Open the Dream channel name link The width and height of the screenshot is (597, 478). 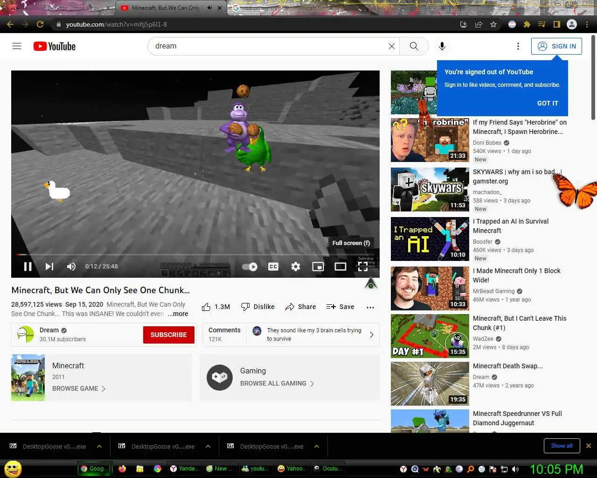[x=49, y=330]
